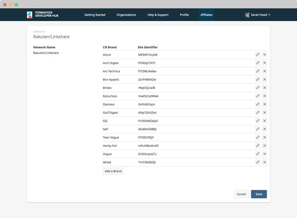Delete the GQ brand row
Image resolution: width=297 pixels, height=218 pixels.
click(x=265, y=121)
